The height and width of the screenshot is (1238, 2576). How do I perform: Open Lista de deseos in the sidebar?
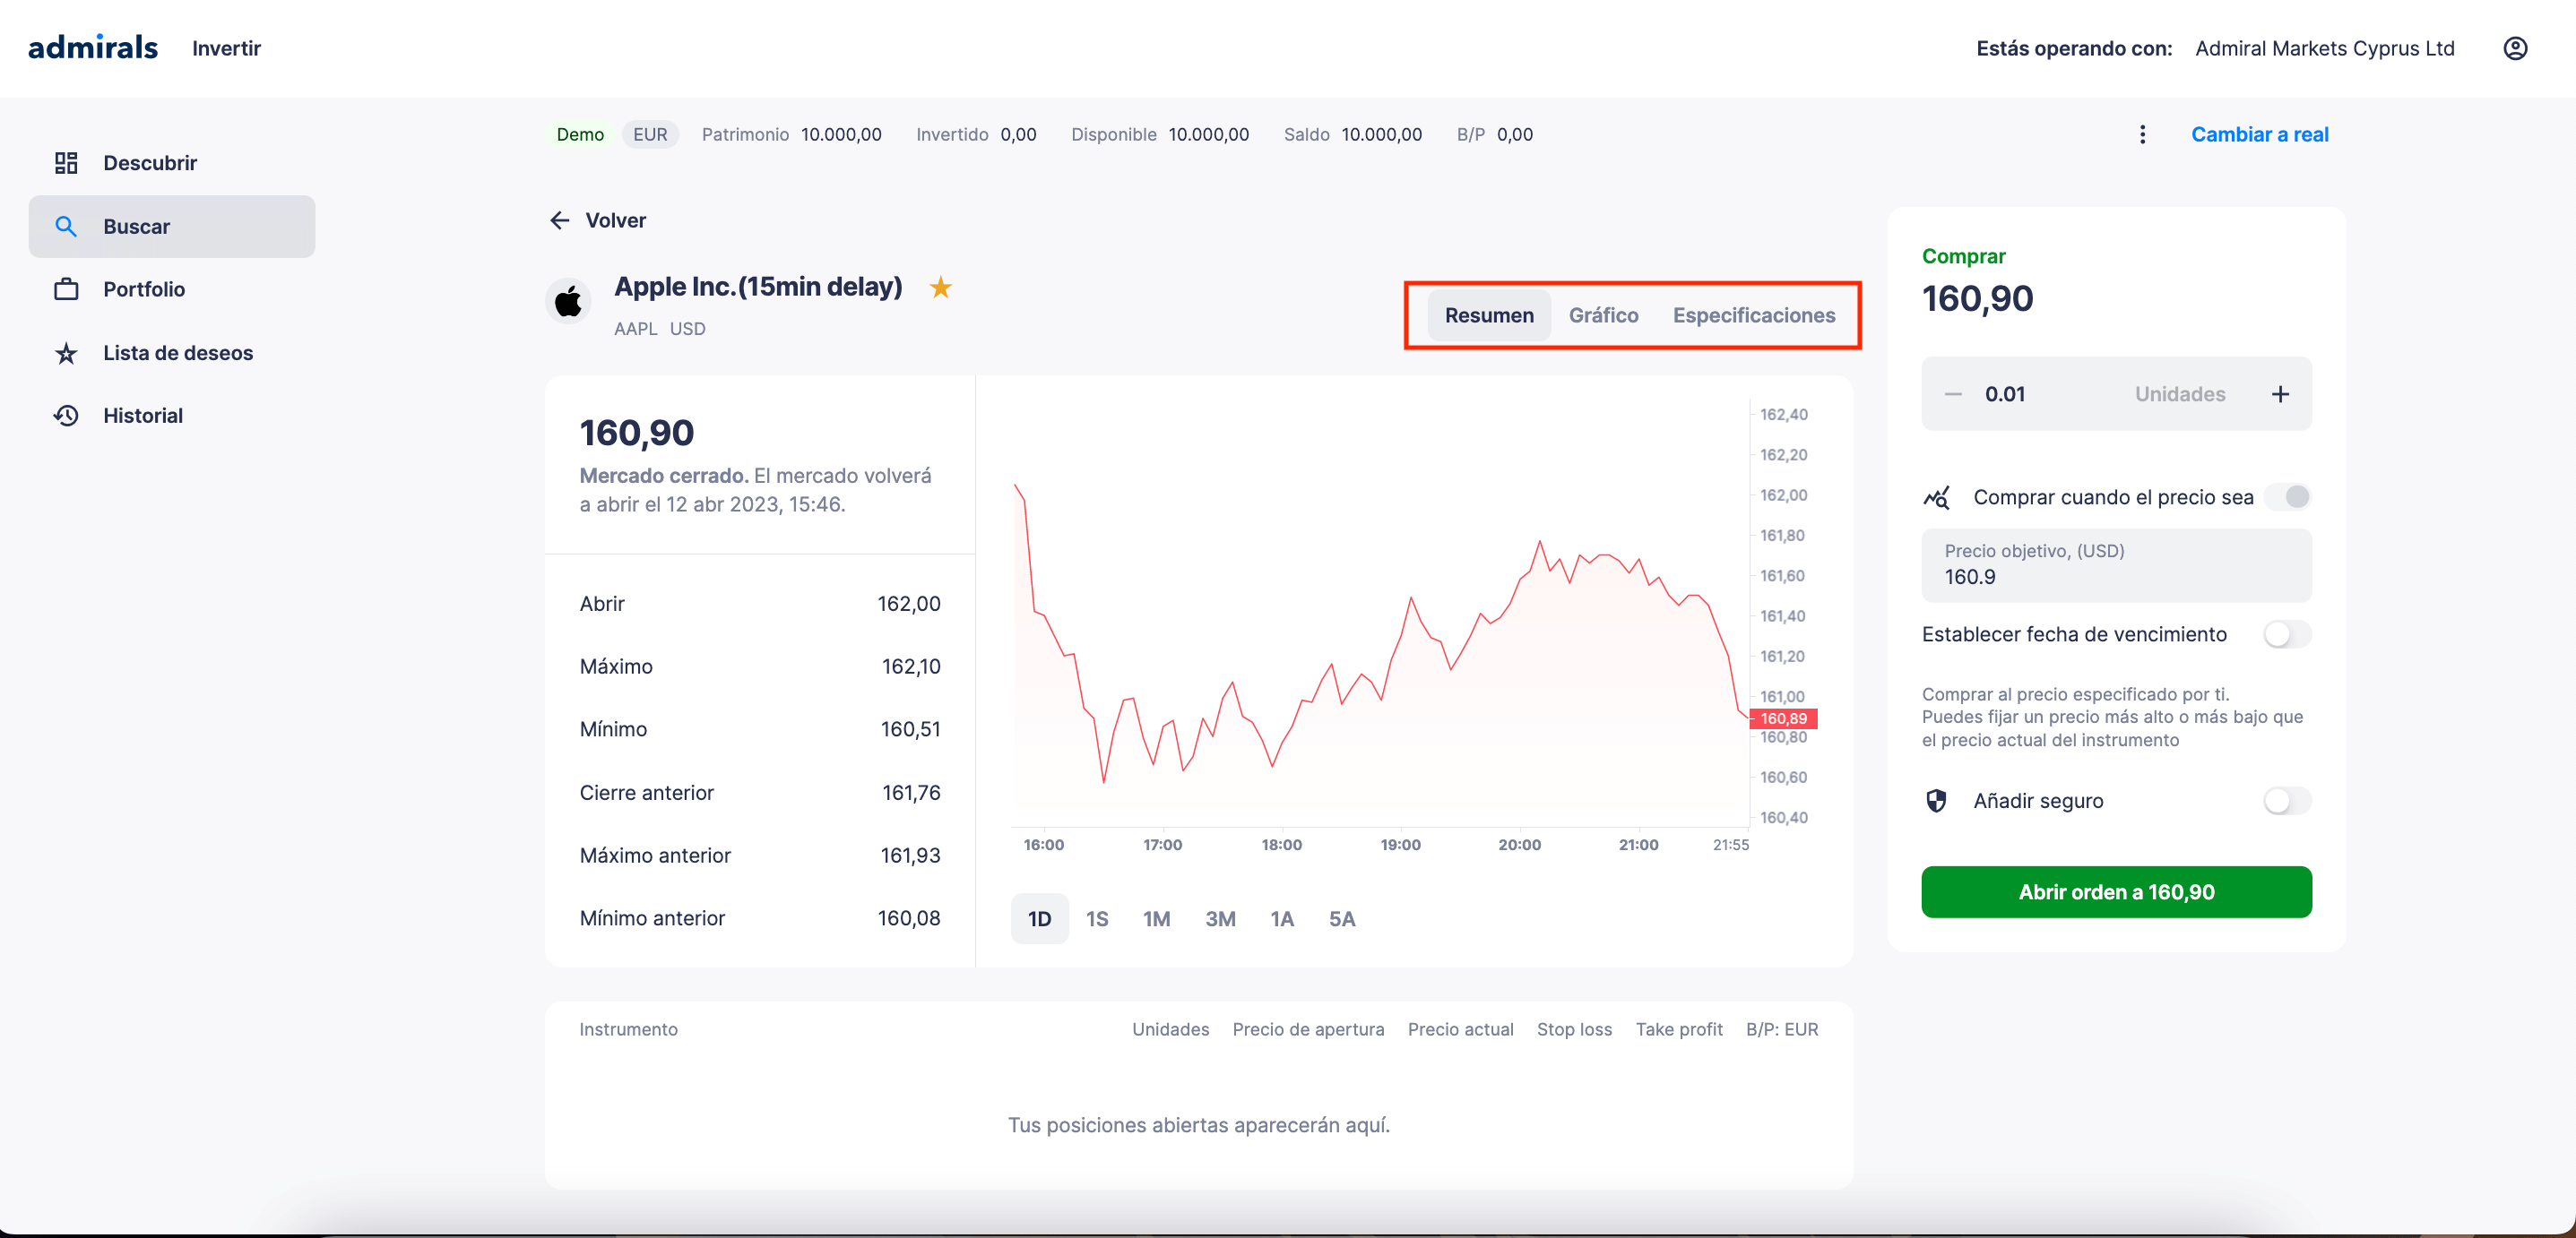[x=172, y=353]
